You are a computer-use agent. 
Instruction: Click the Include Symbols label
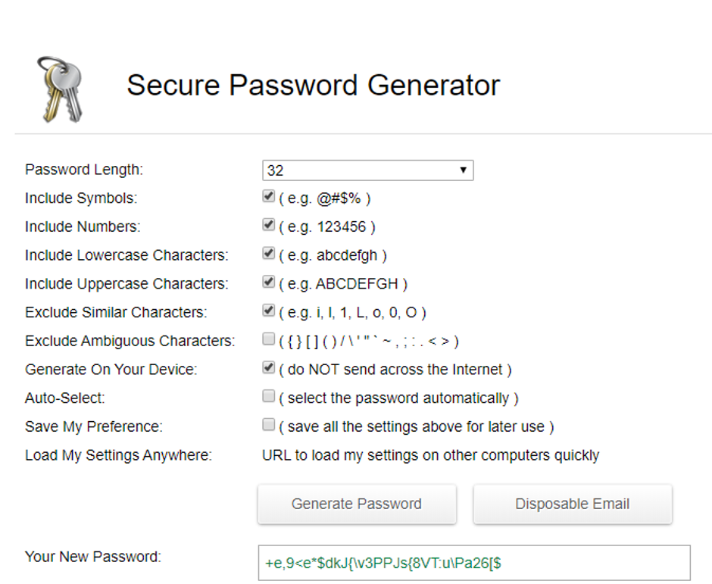point(81,198)
